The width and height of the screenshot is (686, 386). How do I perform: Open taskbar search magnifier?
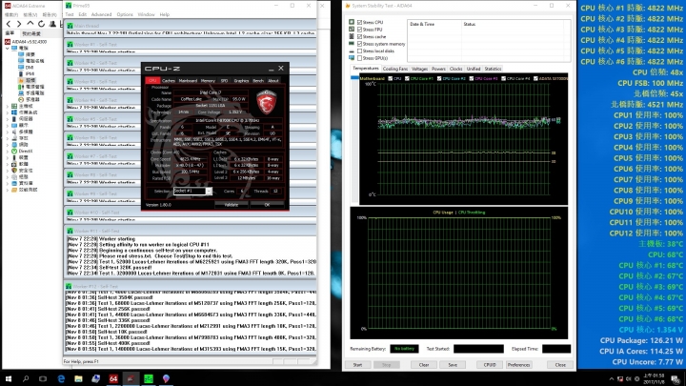(26, 378)
